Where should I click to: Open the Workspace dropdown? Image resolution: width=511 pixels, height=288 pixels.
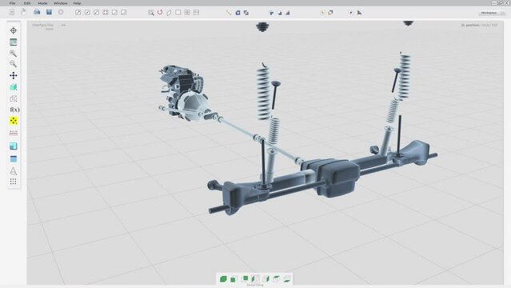492,13
